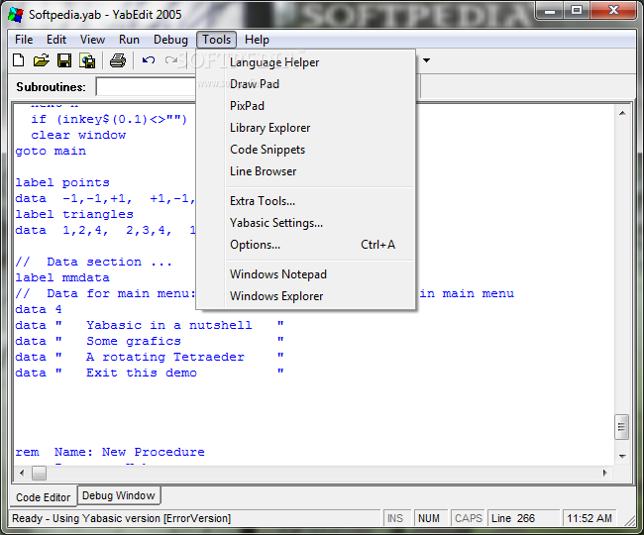
Task: Switch to the Code Editor tab
Action: 44,497
